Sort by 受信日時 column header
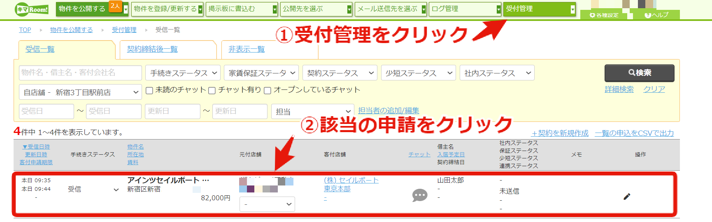The image size is (712, 222). [x=36, y=147]
